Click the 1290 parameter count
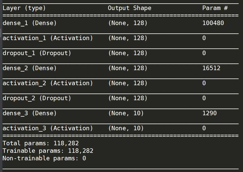243x172 pixels. [209, 113]
